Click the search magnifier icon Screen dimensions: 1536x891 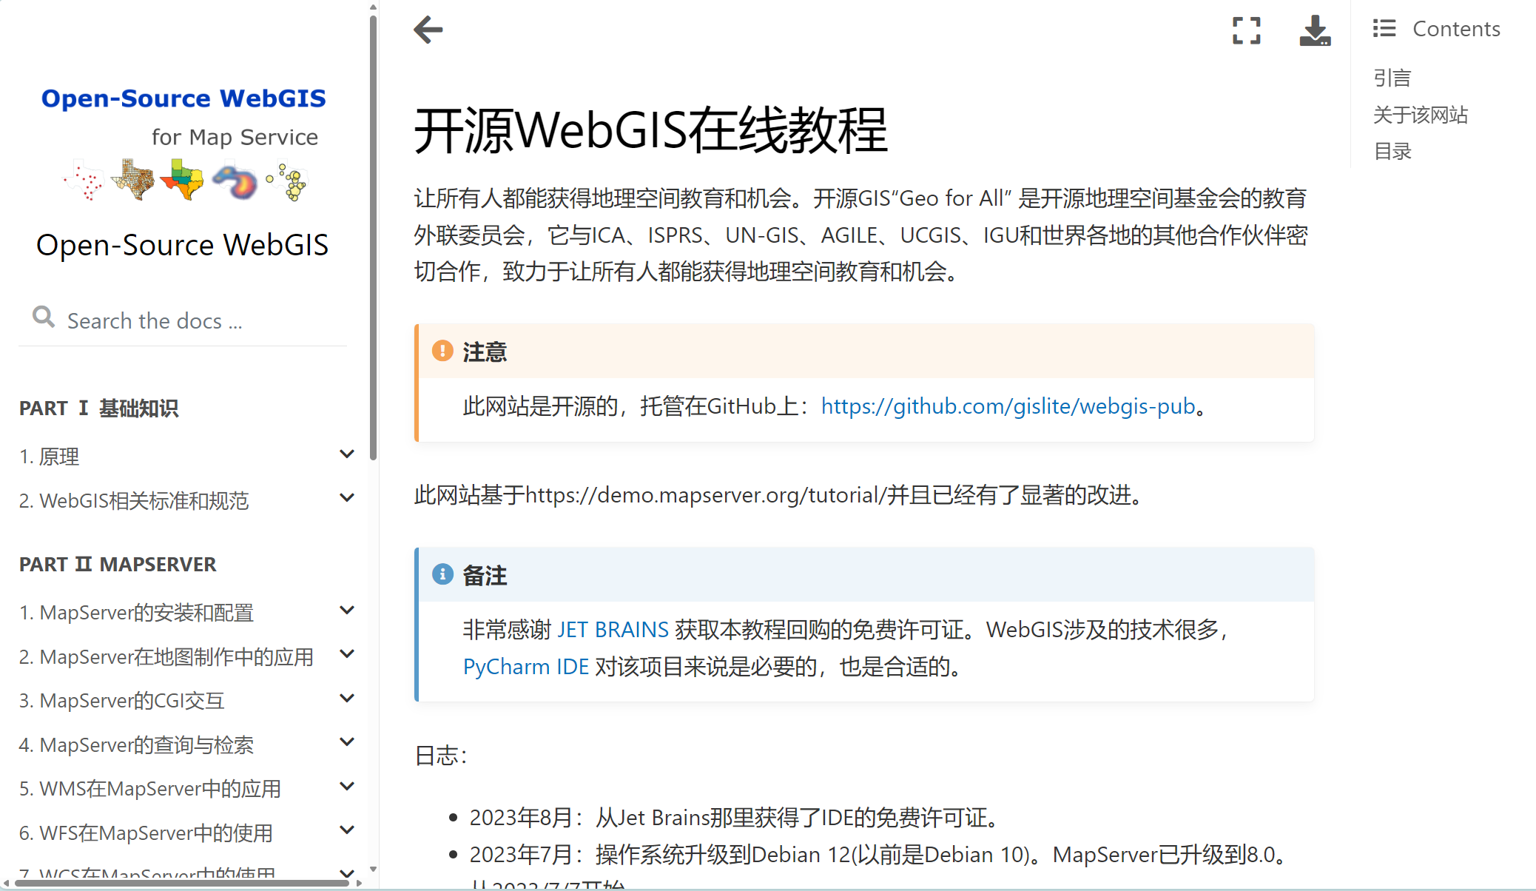click(43, 317)
